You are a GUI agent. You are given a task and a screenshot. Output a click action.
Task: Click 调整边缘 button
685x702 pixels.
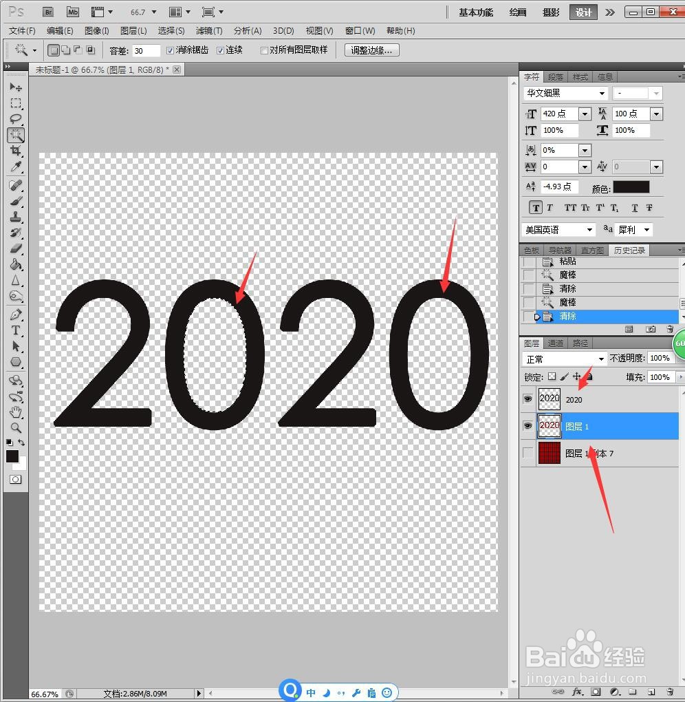click(371, 50)
